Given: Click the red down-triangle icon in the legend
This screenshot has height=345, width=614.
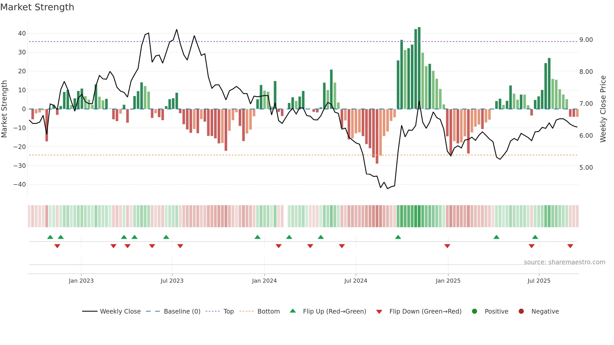Looking at the screenshot, I should [x=379, y=312].
